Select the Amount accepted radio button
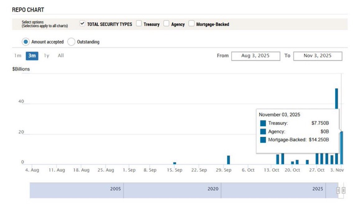The height and width of the screenshot is (205, 358). click(x=26, y=42)
